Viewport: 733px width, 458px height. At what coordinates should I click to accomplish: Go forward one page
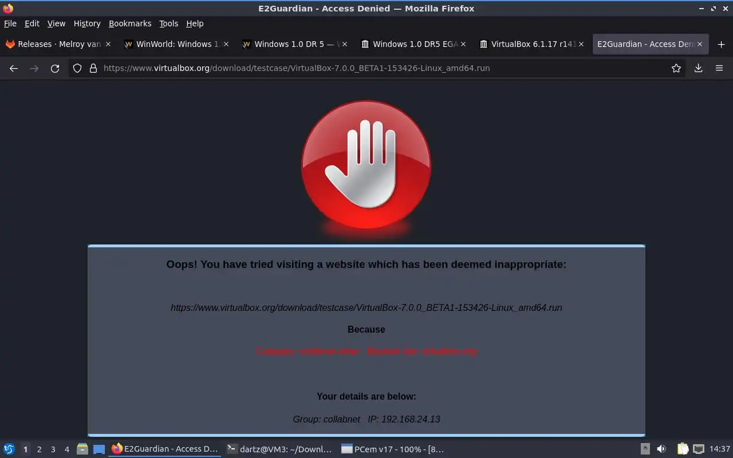point(34,68)
